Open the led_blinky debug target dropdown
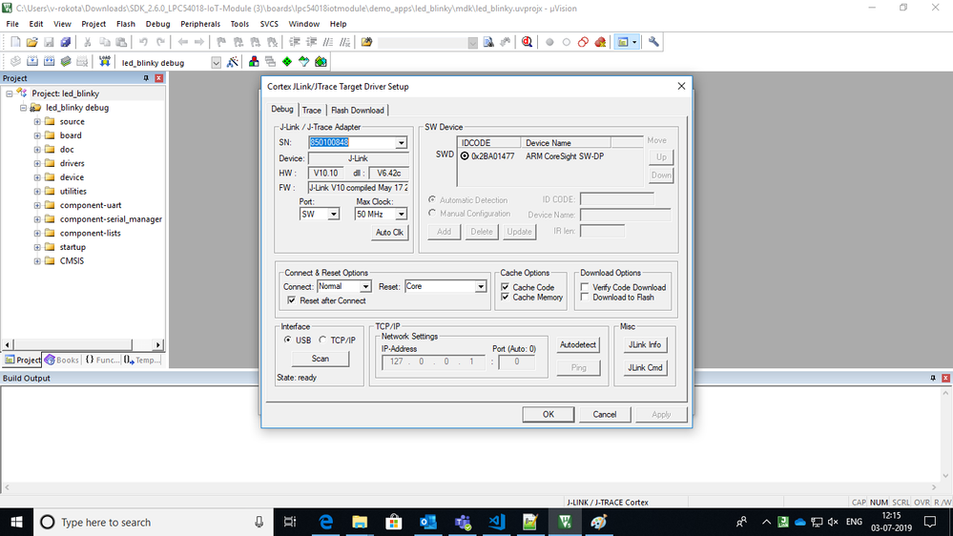This screenshot has width=953, height=536. pos(216,63)
